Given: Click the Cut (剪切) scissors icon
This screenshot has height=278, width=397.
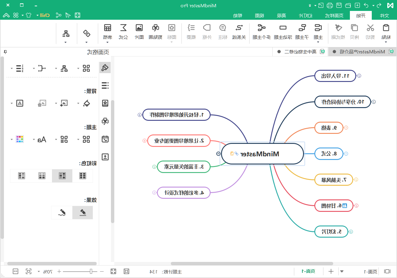Looking at the screenshot, I should click(x=370, y=28).
